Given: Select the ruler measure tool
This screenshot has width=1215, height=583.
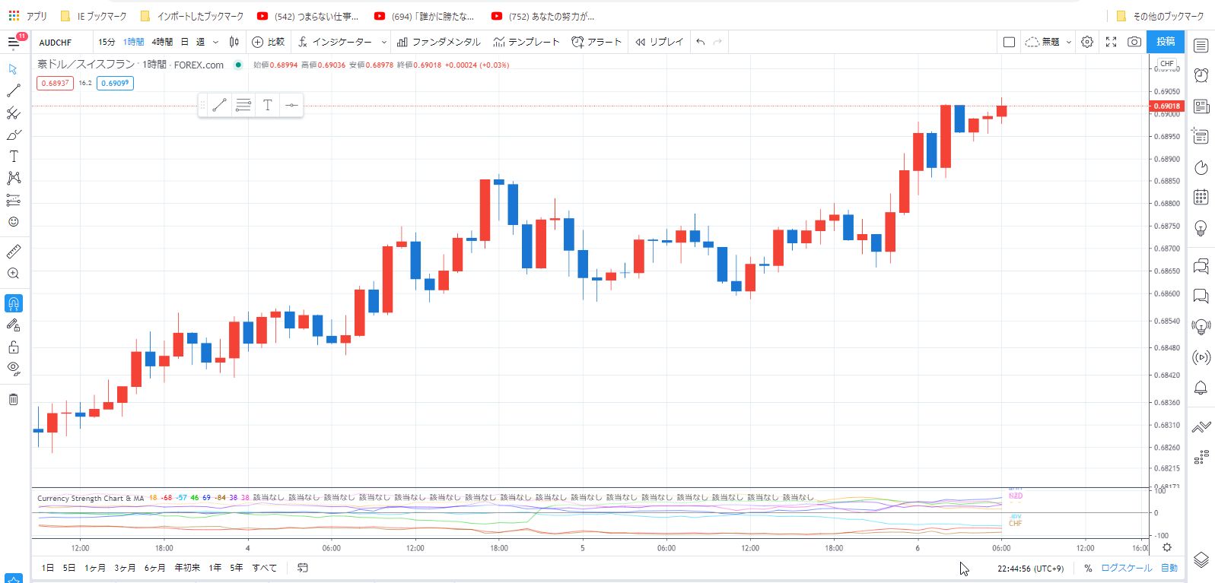Looking at the screenshot, I should [13, 252].
